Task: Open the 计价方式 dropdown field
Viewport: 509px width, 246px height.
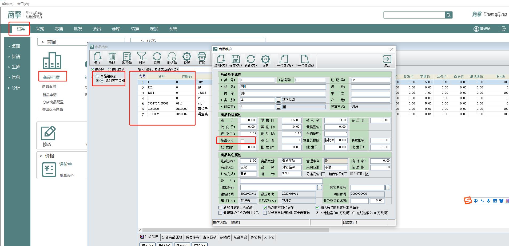Action: click(x=248, y=174)
